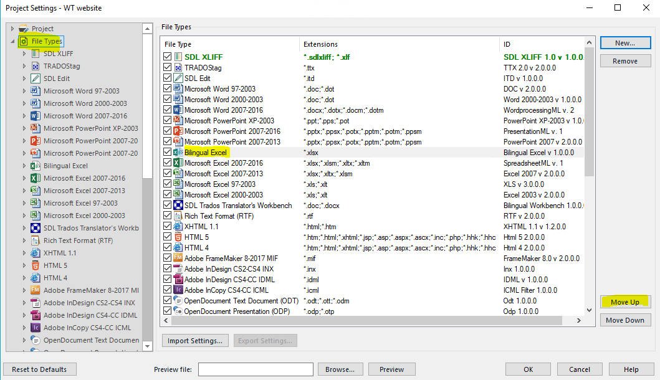Click the HTML 4 icon in the list
The height and width of the screenshot is (380, 660).
tap(178, 248)
